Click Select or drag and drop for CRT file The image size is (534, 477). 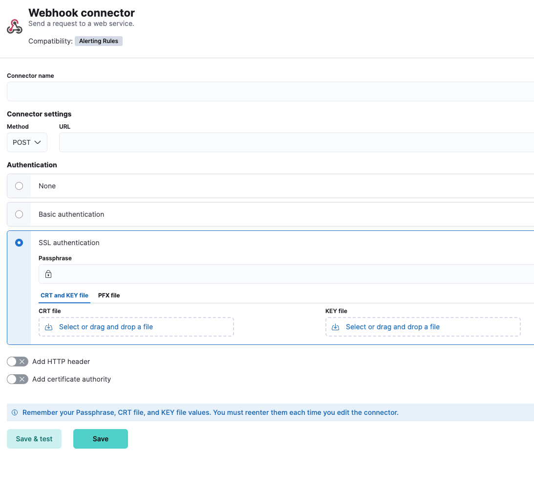(x=106, y=327)
